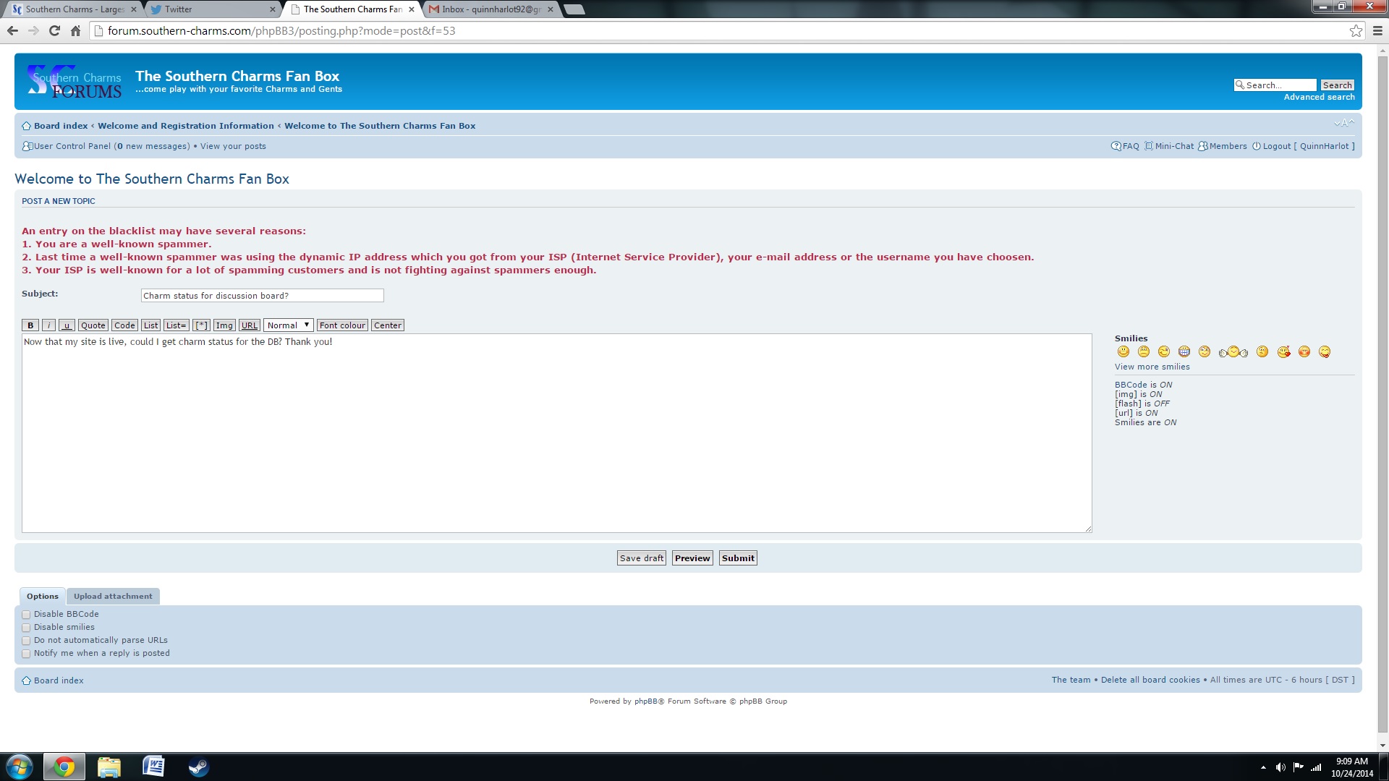1389x781 pixels.
Task: Insert the happy smiley face
Action: [x=1123, y=351]
